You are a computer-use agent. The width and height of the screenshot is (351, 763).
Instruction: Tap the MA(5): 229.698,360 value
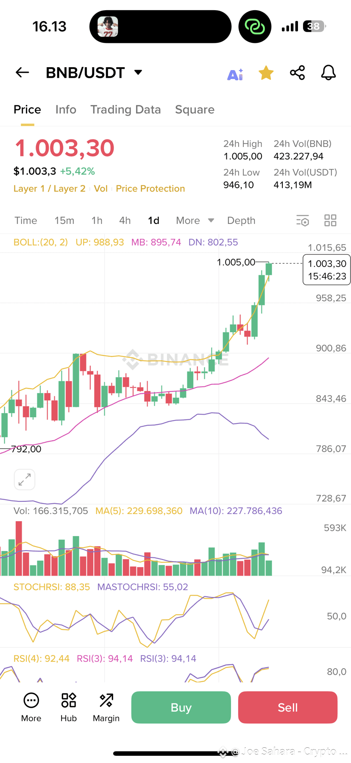139,511
